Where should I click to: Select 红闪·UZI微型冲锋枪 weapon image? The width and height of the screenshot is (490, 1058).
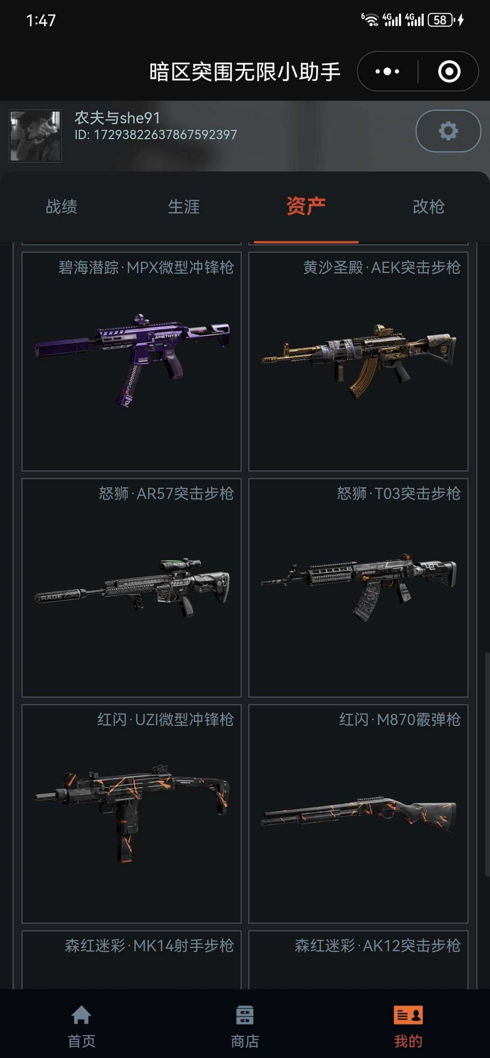[x=132, y=813]
